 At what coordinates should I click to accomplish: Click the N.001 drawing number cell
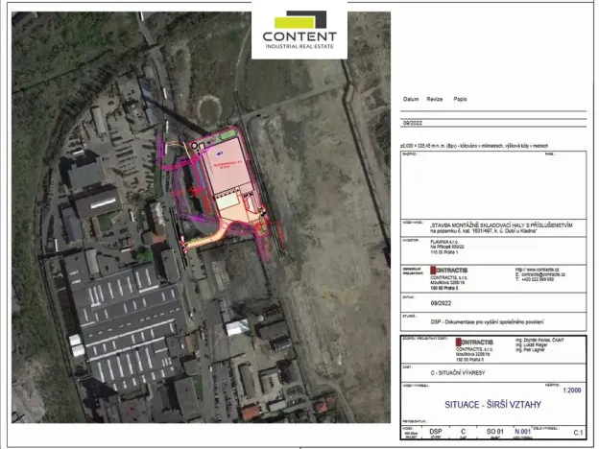522,433
